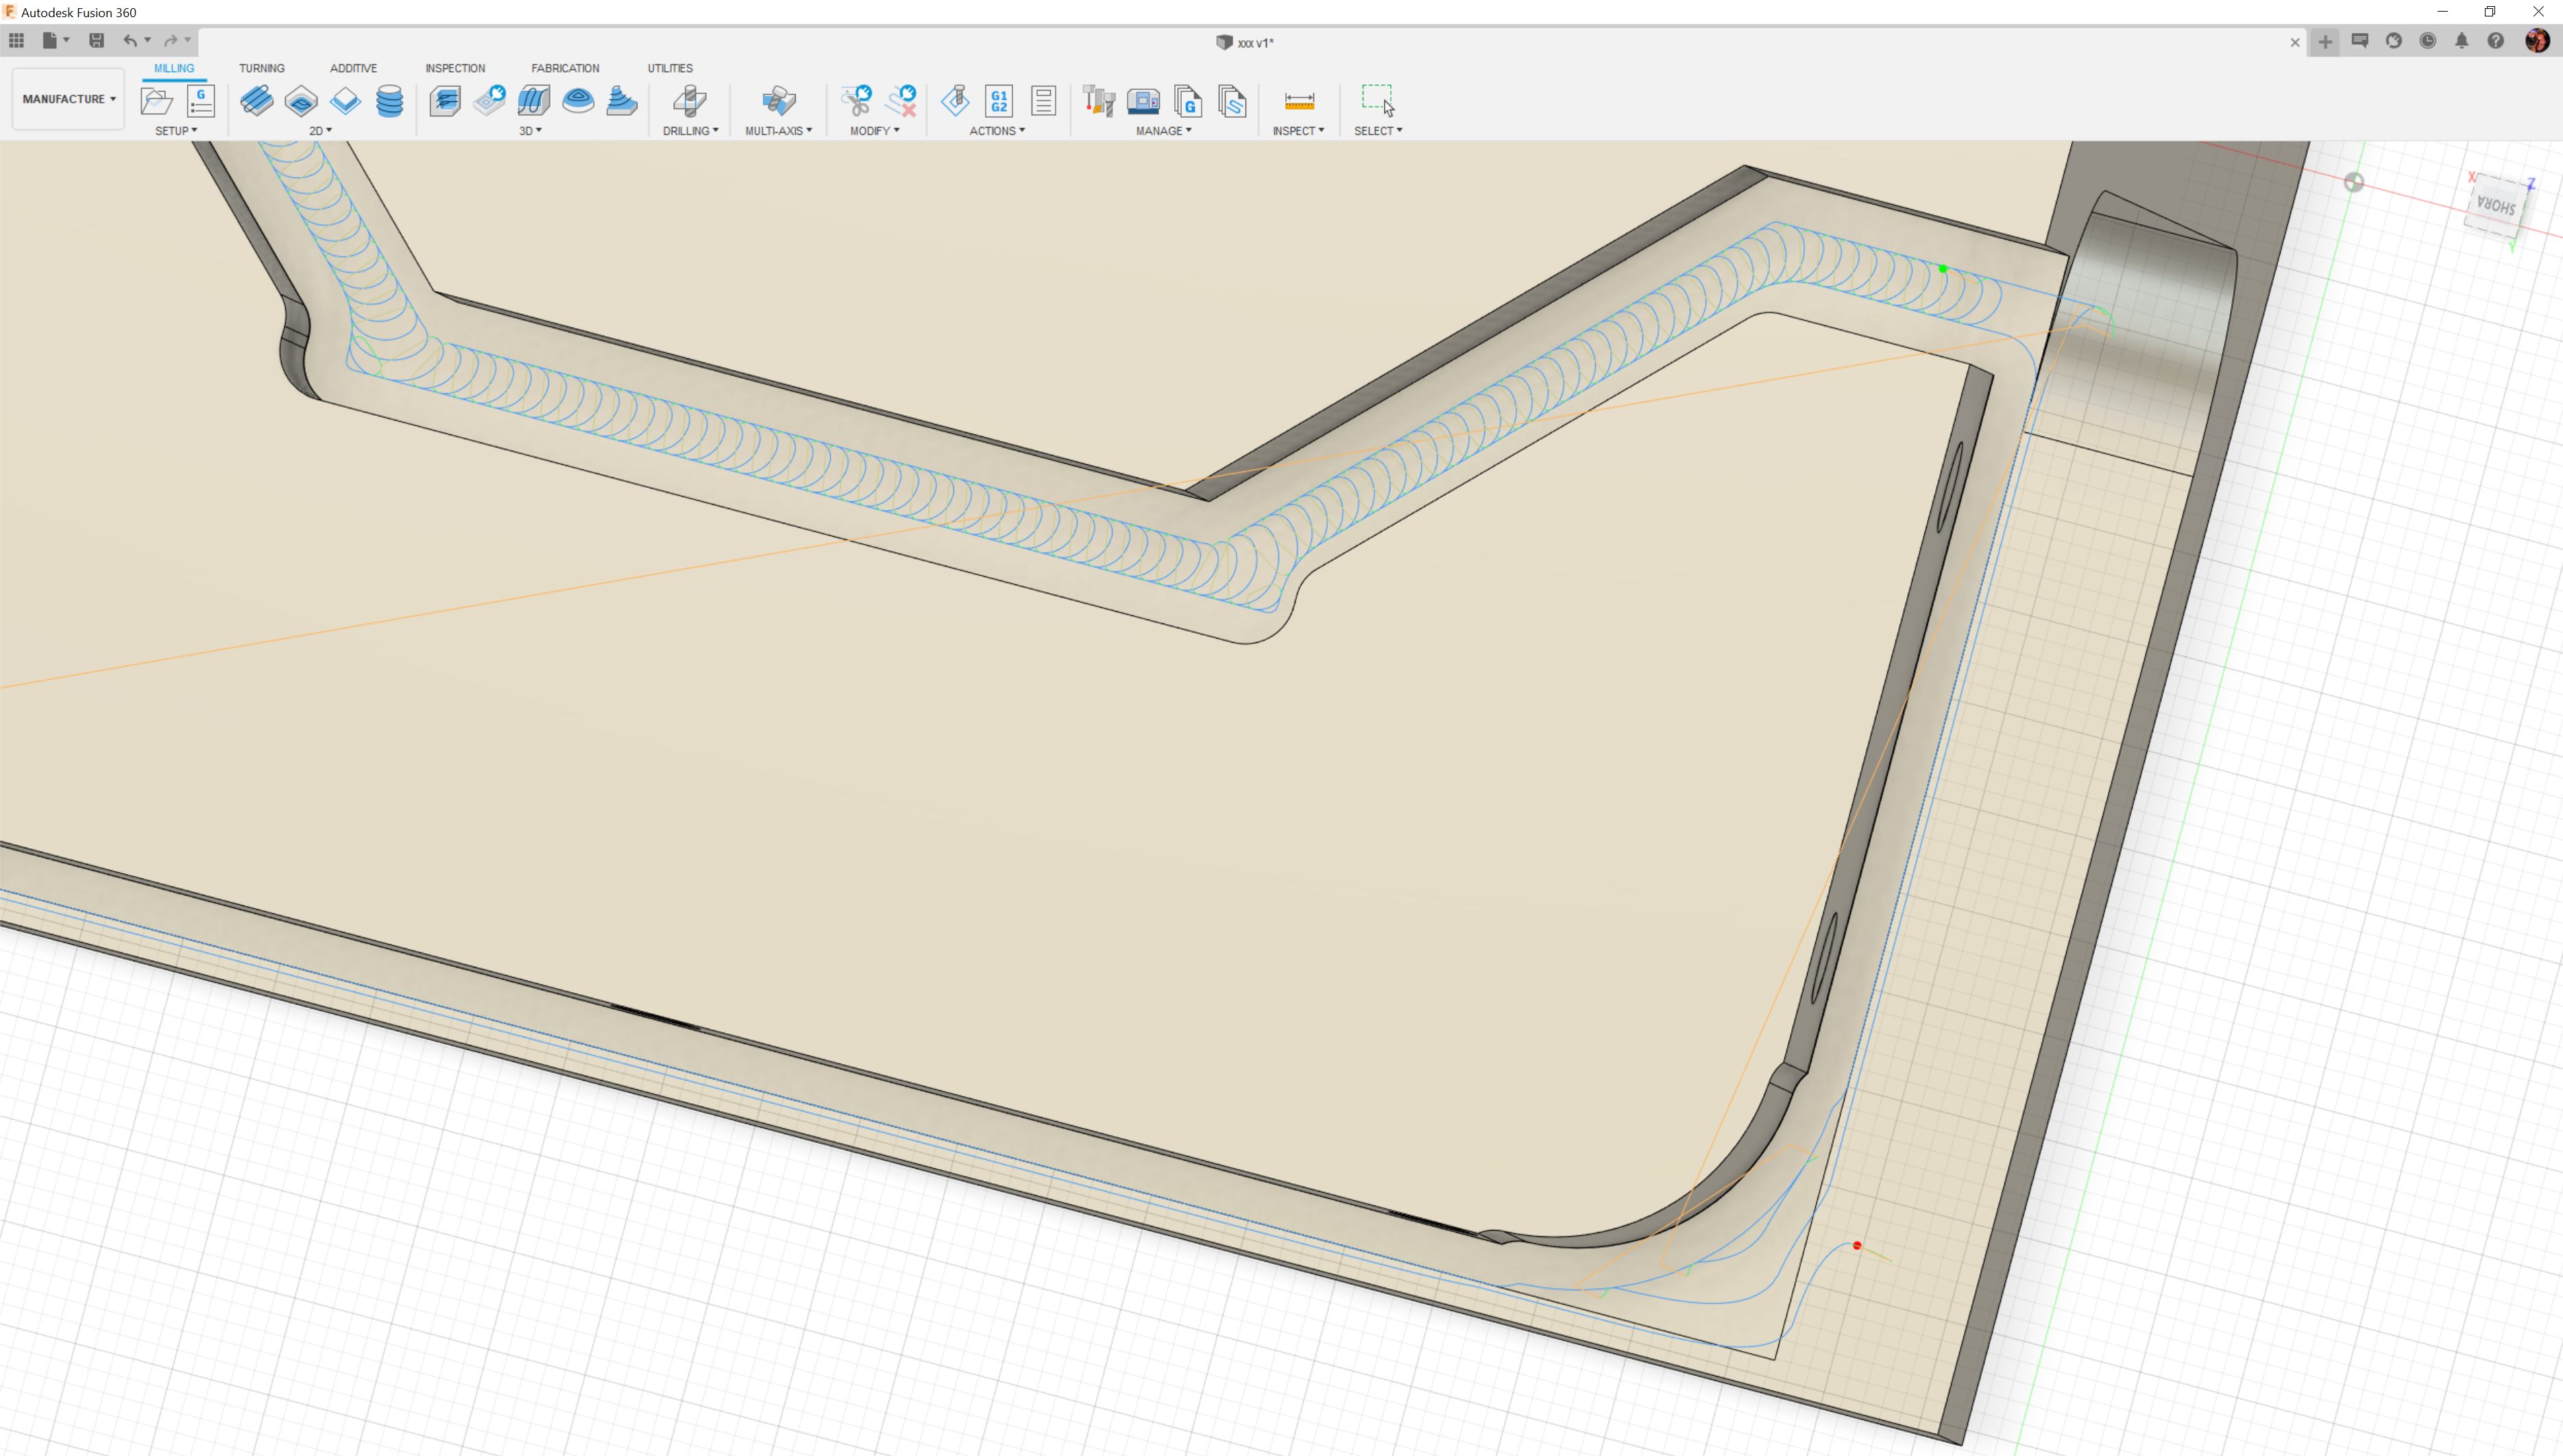Click the Save button in title bar
Image resolution: width=2563 pixels, height=1456 pixels.
click(96, 41)
